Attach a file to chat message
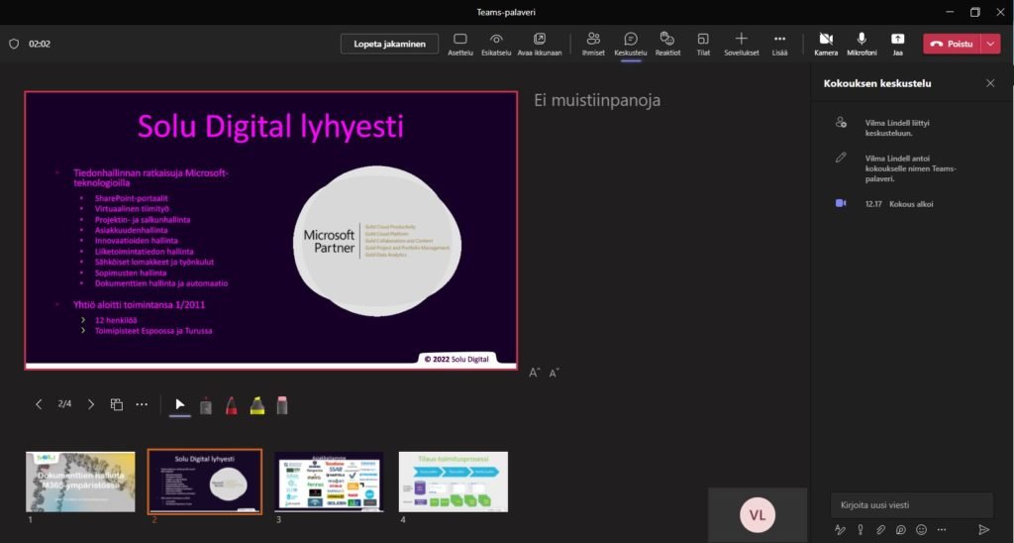This screenshot has height=543, width=1014. pyautogui.click(x=880, y=530)
